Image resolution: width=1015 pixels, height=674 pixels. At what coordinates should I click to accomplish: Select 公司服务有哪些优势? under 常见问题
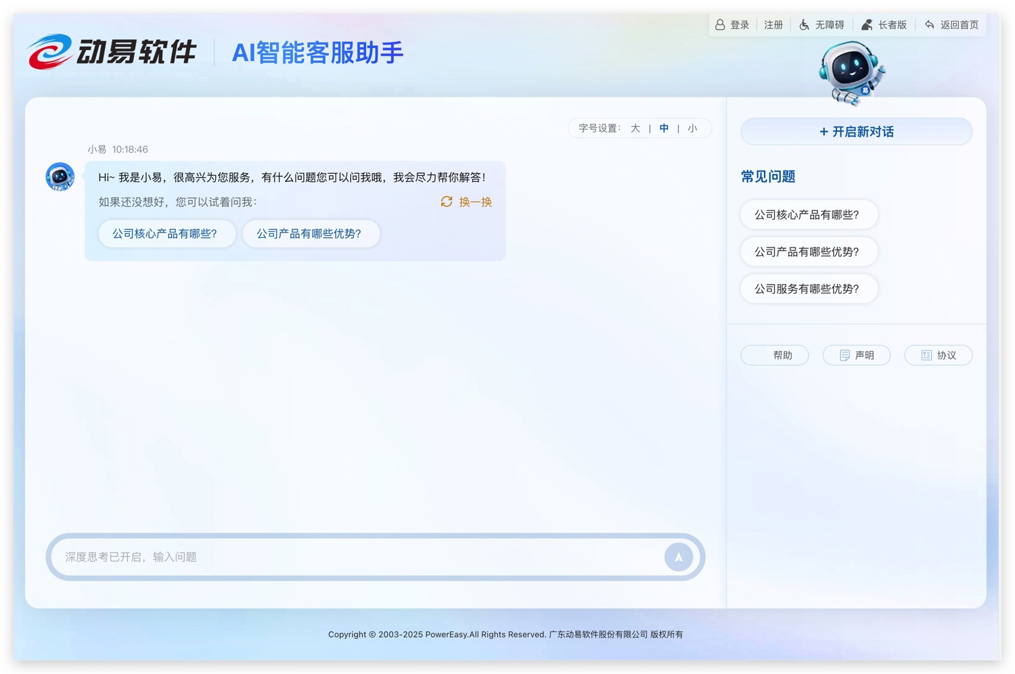coord(807,289)
